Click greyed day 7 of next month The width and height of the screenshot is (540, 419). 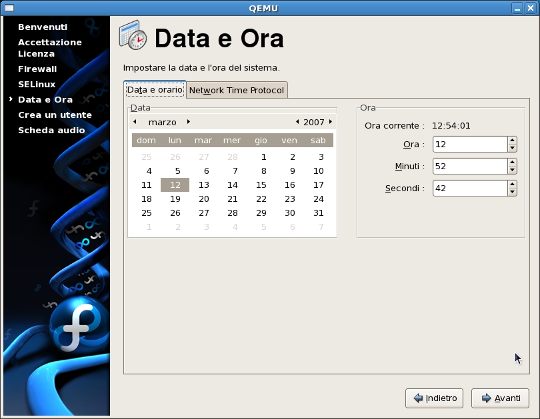pos(321,227)
